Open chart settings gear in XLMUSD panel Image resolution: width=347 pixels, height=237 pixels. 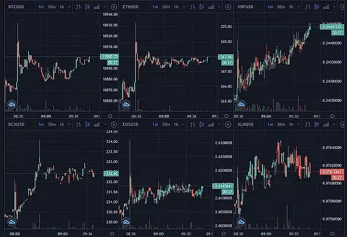click(332, 234)
